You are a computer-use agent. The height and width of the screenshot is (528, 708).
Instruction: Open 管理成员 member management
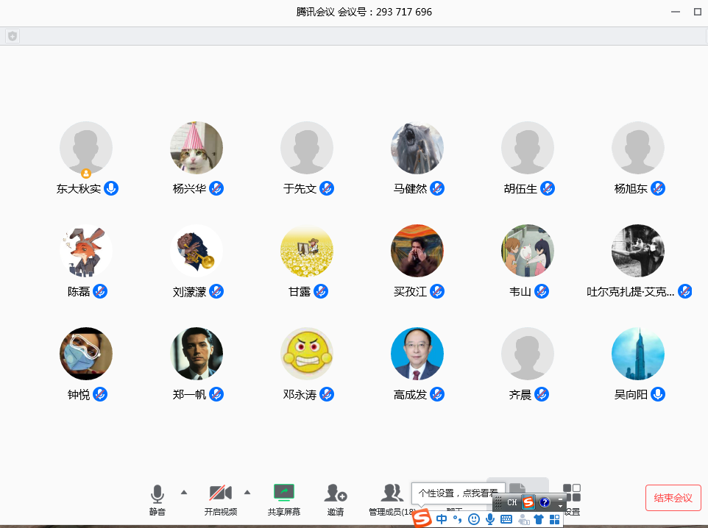tap(392, 493)
